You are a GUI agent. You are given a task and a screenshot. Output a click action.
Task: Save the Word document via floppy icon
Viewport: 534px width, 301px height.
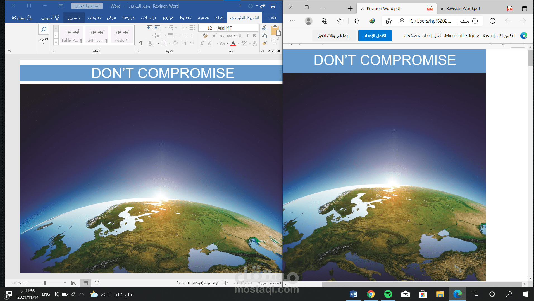[x=273, y=6]
